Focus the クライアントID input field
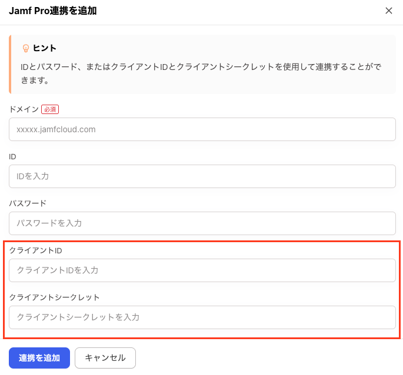This screenshot has width=403, height=375. [202, 270]
